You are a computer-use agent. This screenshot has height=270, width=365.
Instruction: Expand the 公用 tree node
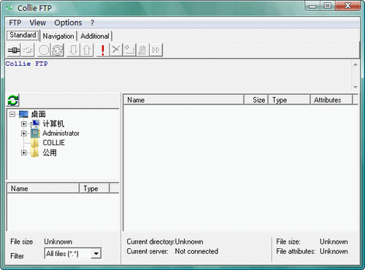pyautogui.click(x=23, y=153)
